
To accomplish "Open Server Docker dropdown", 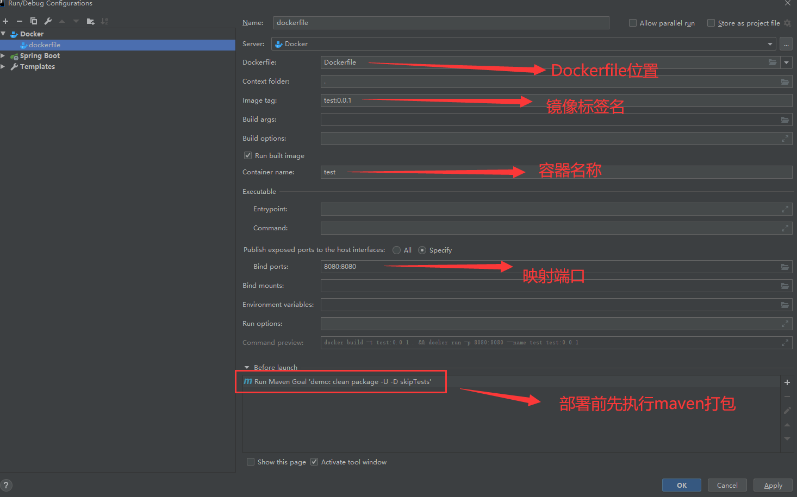I will 524,44.
